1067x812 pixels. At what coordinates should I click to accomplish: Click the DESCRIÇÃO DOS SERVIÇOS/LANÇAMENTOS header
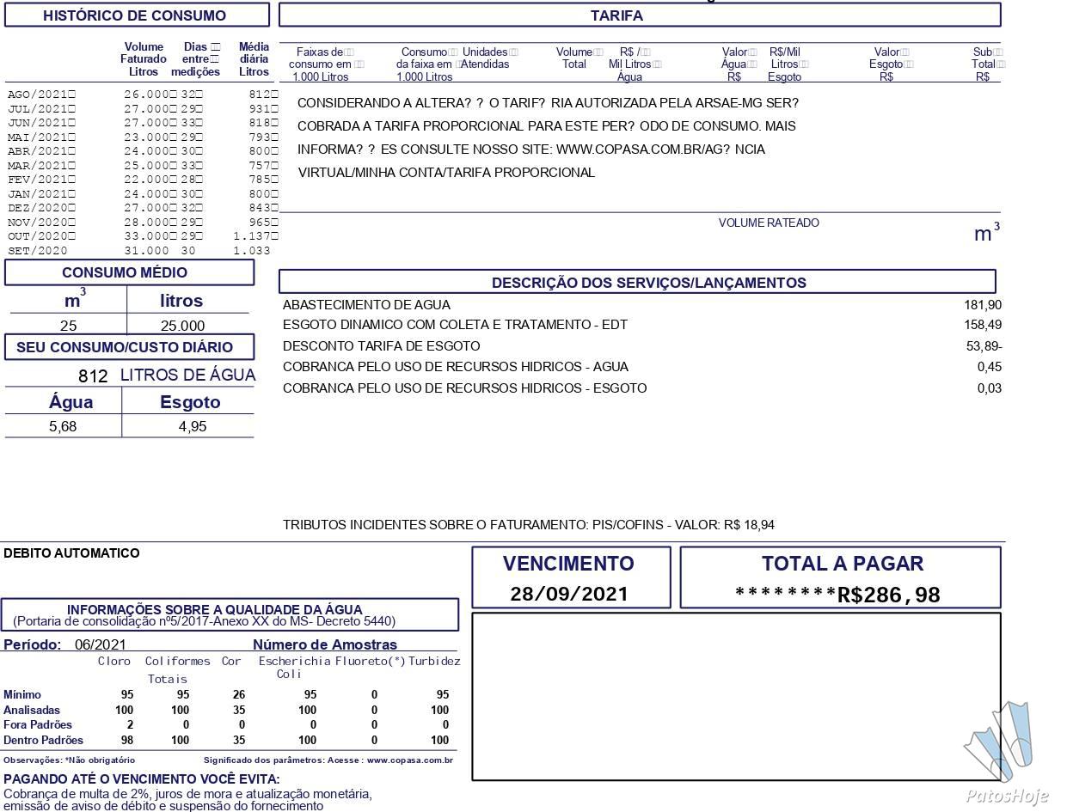click(x=637, y=282)
